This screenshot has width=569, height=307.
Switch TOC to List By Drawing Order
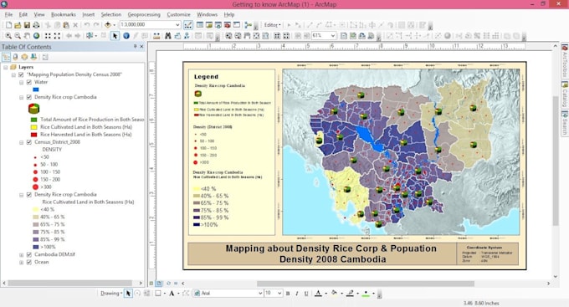pos(6,57)
